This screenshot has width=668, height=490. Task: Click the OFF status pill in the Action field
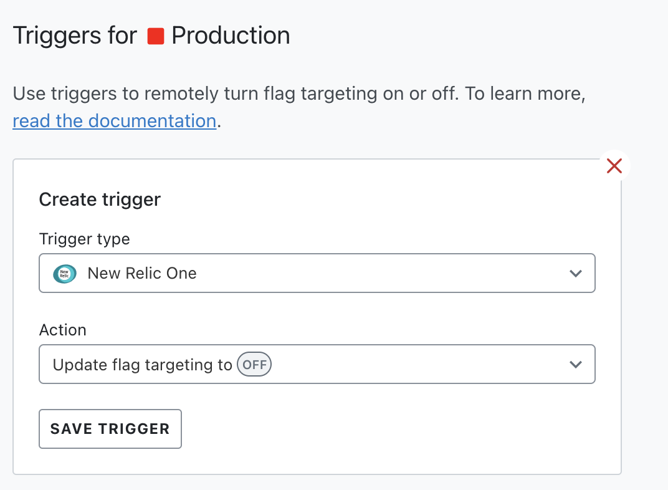click(x=254, y=364)
